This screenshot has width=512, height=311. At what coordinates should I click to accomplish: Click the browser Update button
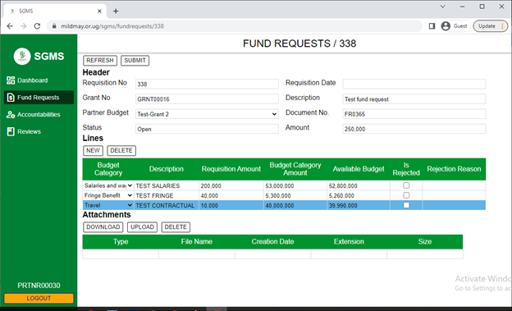tap(490, 26)
